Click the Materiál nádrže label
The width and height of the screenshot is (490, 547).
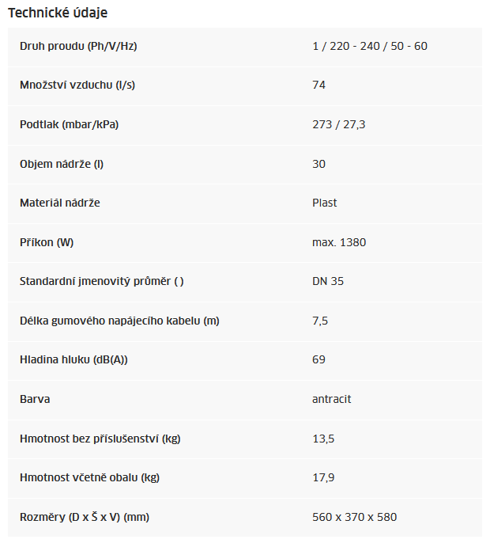pyautogui.click(x=60, y=203)
